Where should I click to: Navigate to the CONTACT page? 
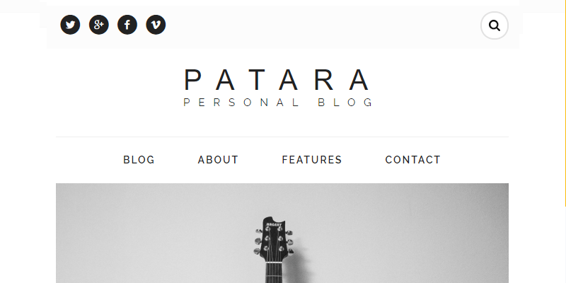point(413,160)
